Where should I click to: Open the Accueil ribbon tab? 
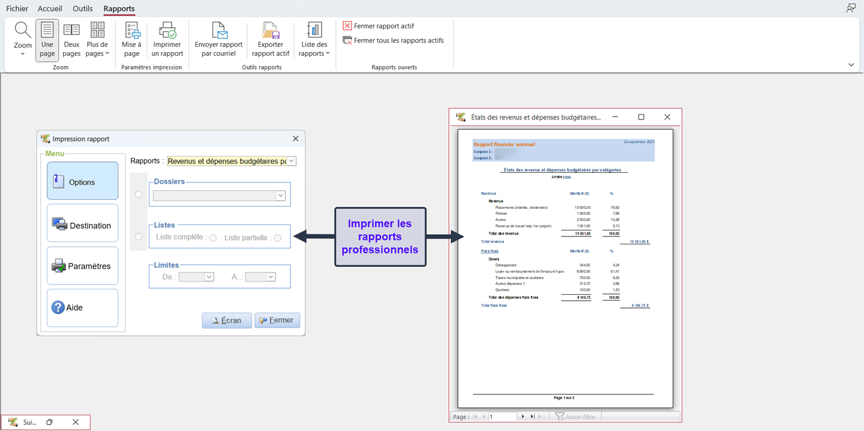point(50,8)
